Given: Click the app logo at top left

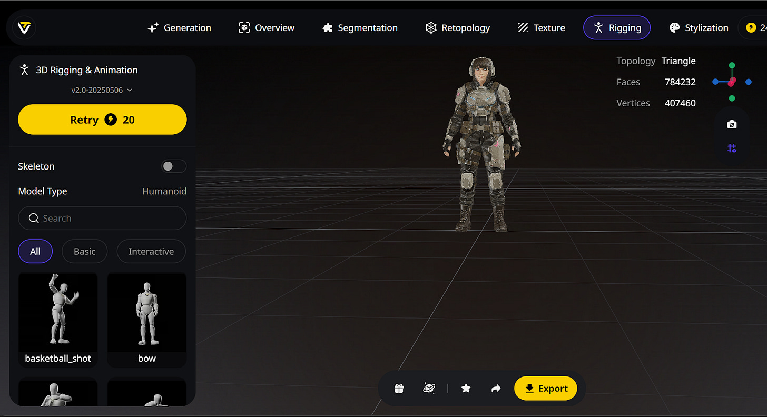Looking at the screenshot, I should [x=24, y=27].
